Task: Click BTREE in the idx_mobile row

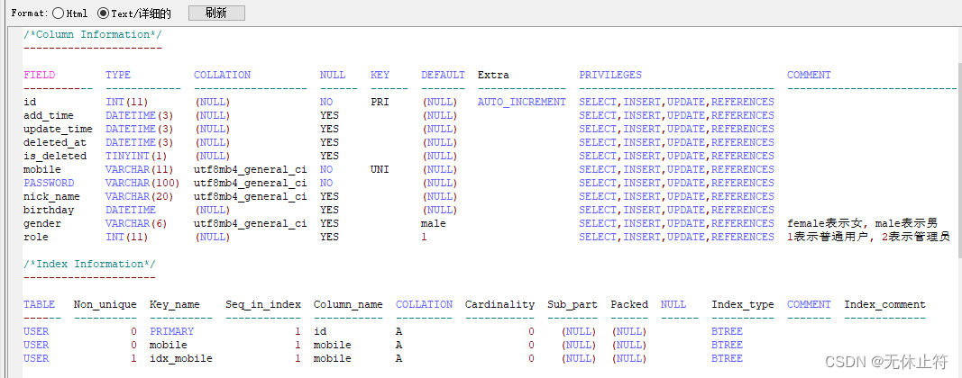Action: pyautogui.click(x=727, y=358)
